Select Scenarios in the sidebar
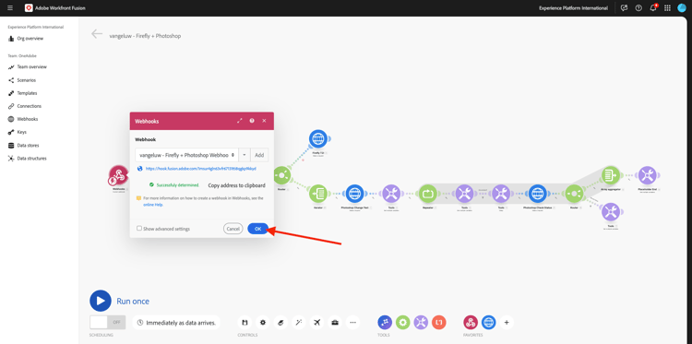 point(27,80)
